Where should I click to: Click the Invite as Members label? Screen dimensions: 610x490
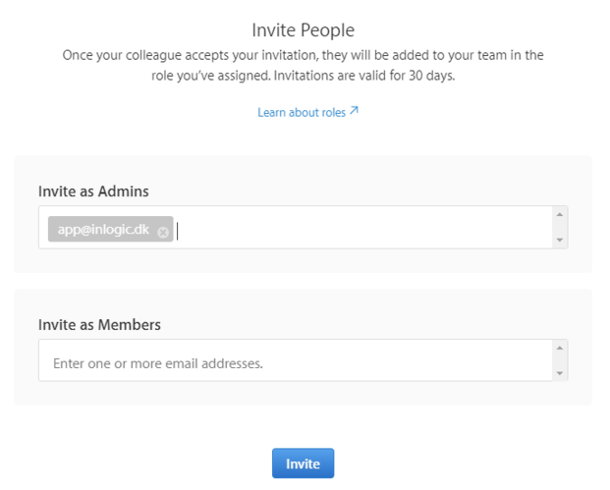99,324
